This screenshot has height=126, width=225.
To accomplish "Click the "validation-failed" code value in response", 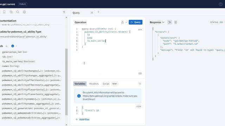I will (x=186, y=41).
